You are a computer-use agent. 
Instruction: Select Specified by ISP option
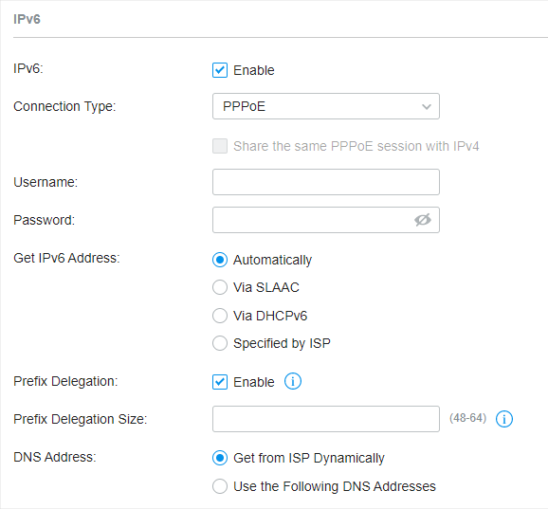tap(220, 343)
